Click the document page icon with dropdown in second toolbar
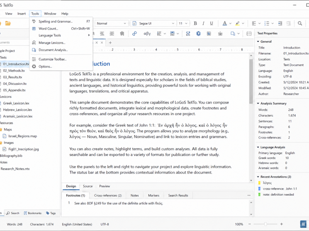 tap(233, 33)
